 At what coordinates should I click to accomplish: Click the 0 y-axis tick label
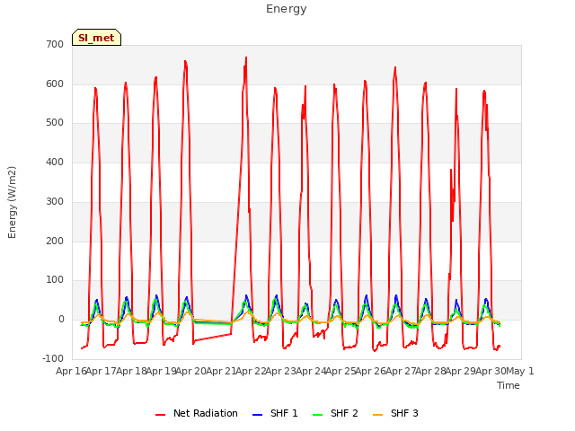pos(61,320)
